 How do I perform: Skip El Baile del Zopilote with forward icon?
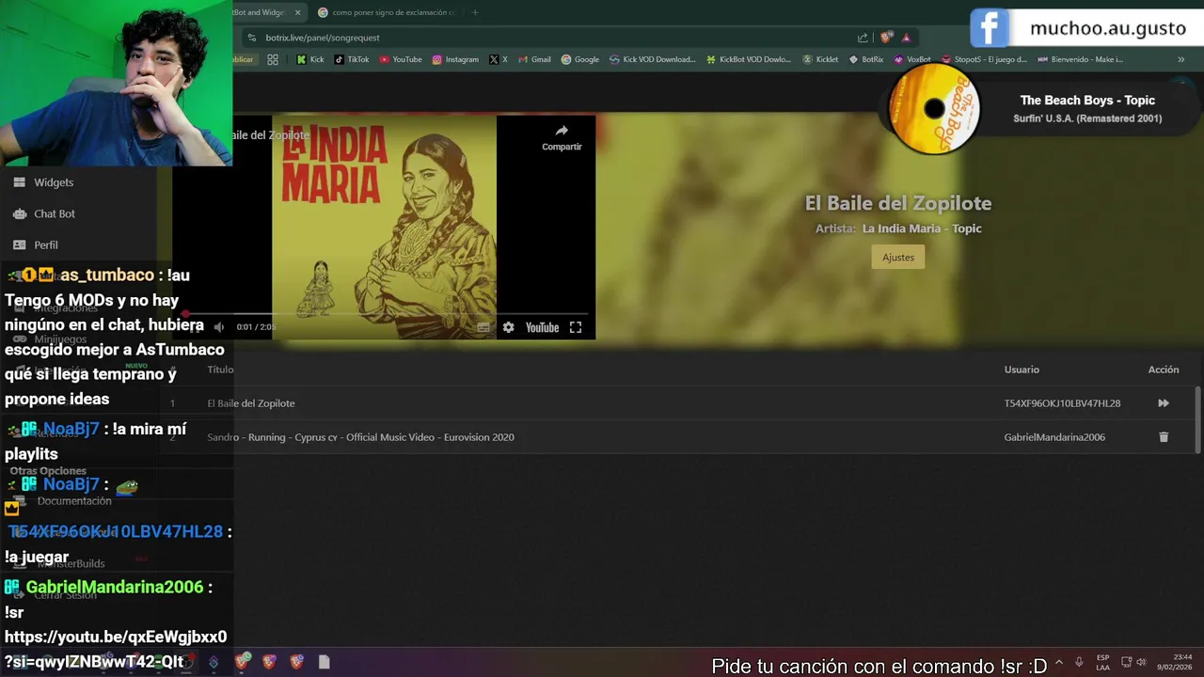click(x=1164, y=403)
